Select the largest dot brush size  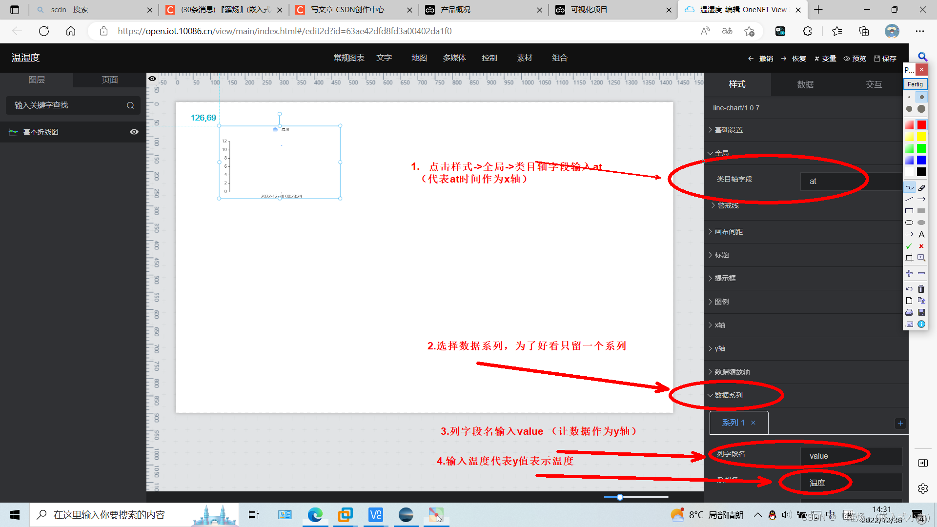pos(921,109)
